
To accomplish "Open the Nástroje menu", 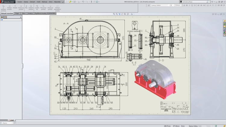I will (x=45, y=2).
